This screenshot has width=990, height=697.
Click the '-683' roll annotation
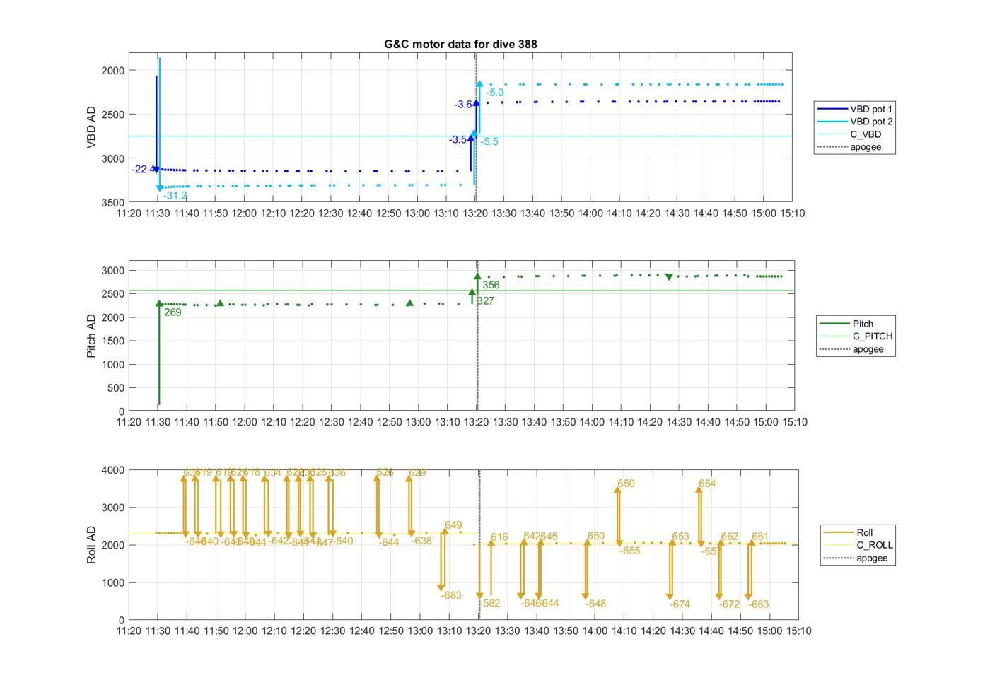tap(451, 595)
